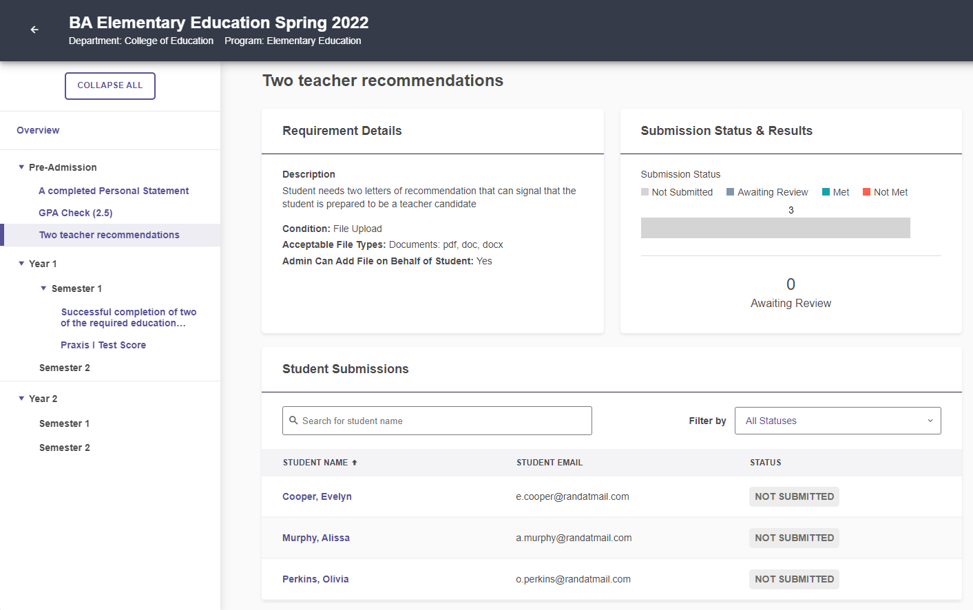The height and width of the screenshot is (610, 973).
Task: Click the Met legend swatch
Action: point(826,192)
